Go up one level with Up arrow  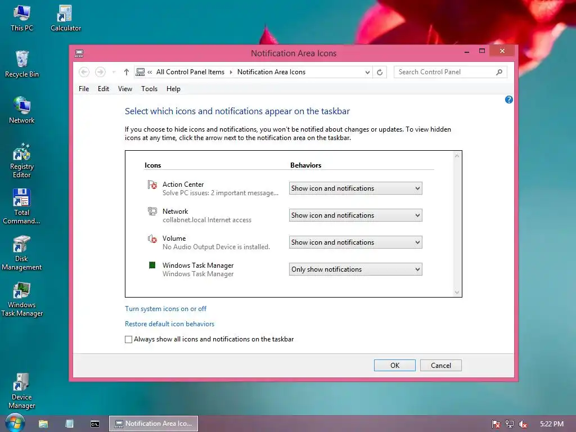127,72
